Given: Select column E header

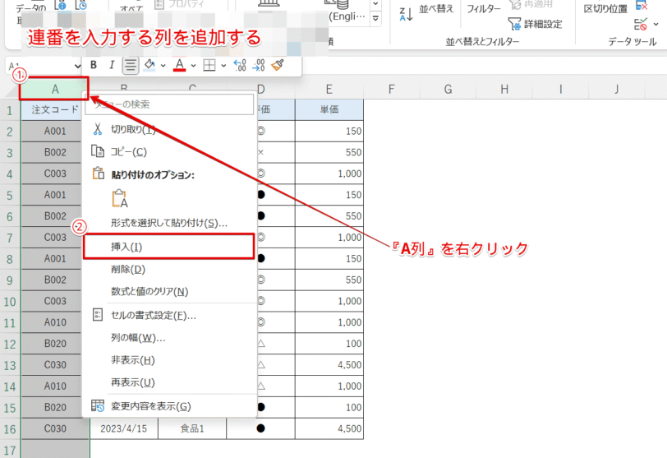Looking at the screenshot, I should (x=329, y=89).
